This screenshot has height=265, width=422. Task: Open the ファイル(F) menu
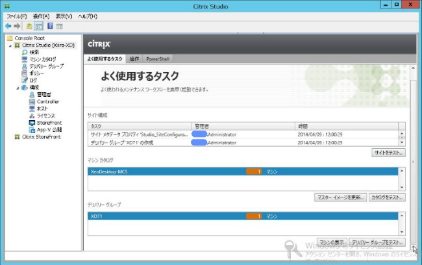pyautogui.click(x=17, y=16)
